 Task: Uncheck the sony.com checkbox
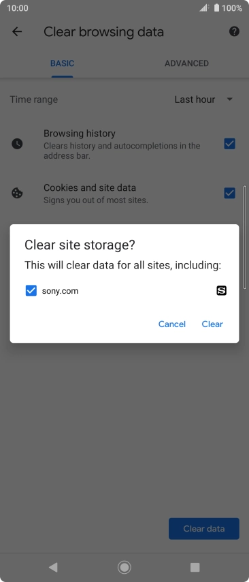pyautogui.click(x=31, y=290)
